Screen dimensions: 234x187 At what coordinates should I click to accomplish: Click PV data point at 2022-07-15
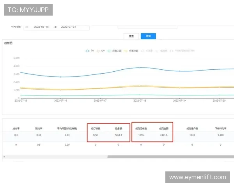point(21,72)
